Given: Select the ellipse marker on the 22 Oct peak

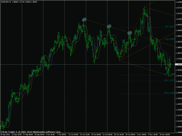Looking at the screenshot, I should pos(109,26).
